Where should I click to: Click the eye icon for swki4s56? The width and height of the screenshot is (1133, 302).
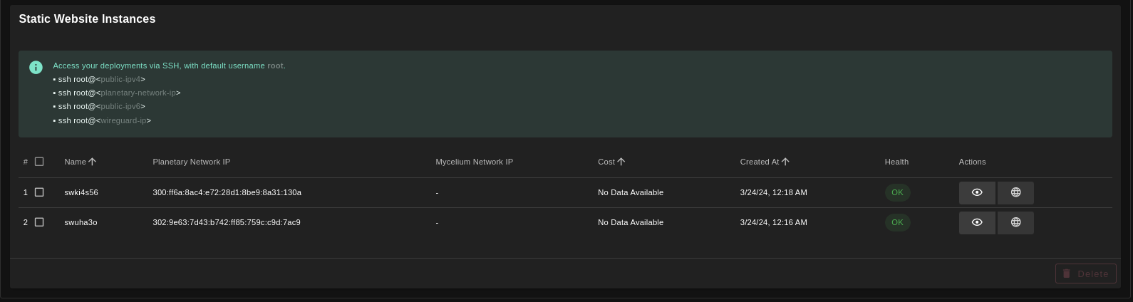[x=977, y=192]
